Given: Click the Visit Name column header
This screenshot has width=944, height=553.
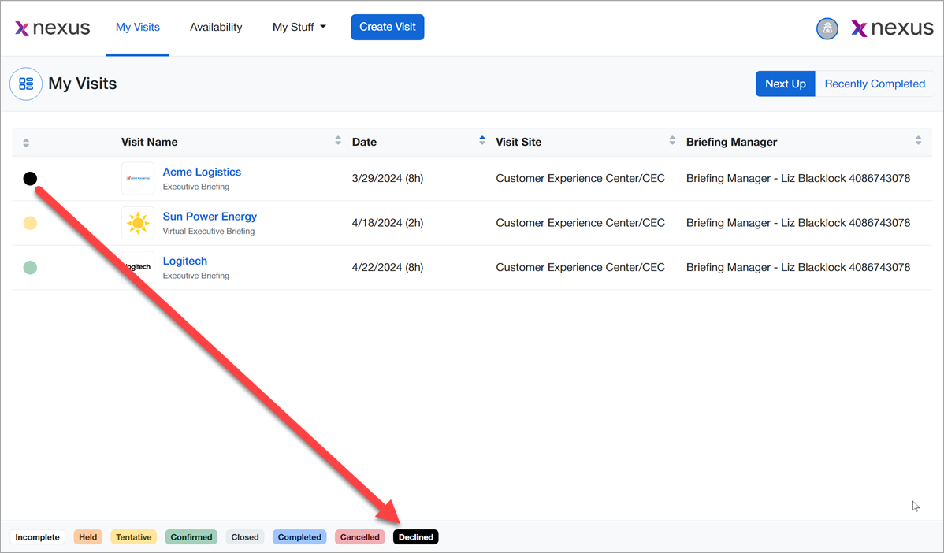Looking at the screenshot, I should 149,142.
